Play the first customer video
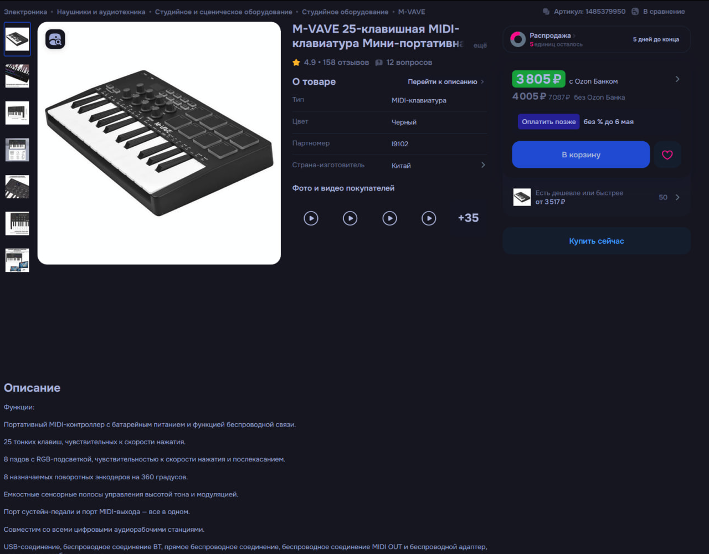Screen dimensions: 709x554 pyautogui.click(x=311, y=218)
